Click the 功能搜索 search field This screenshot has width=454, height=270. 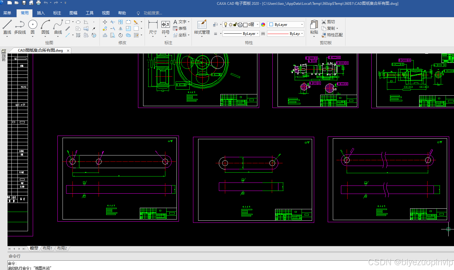pyautogui.click(x=153, y=13)
